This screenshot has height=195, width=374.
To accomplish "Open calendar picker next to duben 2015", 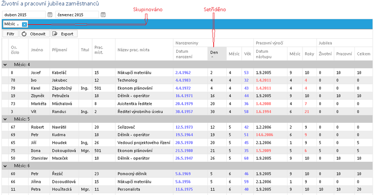I will pyautogui.click(x=50, y=15).
